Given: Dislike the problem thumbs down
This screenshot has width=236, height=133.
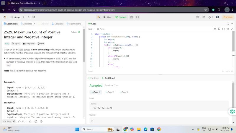Looking at the screenshot, I should tap(14, 121).
